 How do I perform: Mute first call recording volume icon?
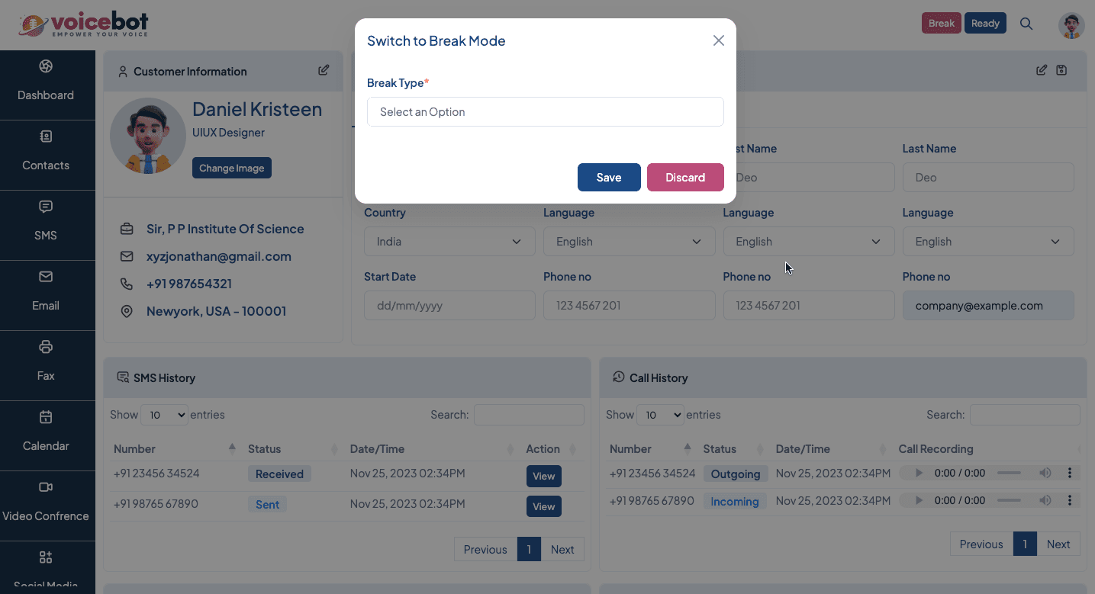pyautogui.click(x=1045, y=473)
